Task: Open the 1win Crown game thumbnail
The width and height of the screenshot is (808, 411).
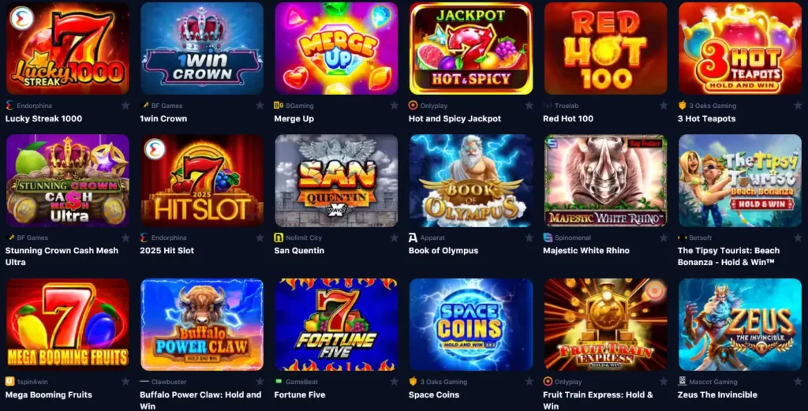Action: [202, 48]
